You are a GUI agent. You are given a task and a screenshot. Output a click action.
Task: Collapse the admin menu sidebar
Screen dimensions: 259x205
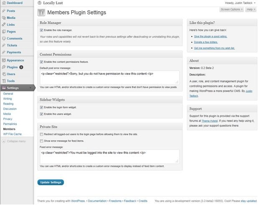point(14,141)
